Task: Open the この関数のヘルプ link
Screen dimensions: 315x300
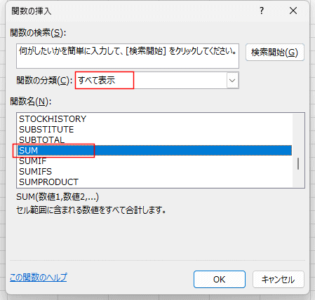Action: 39,278
